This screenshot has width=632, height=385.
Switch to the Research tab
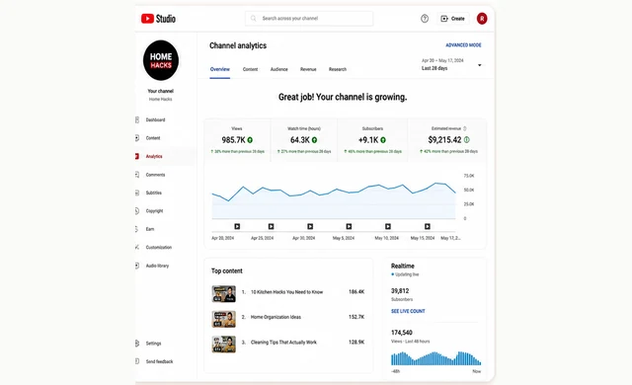coord(338,69)
